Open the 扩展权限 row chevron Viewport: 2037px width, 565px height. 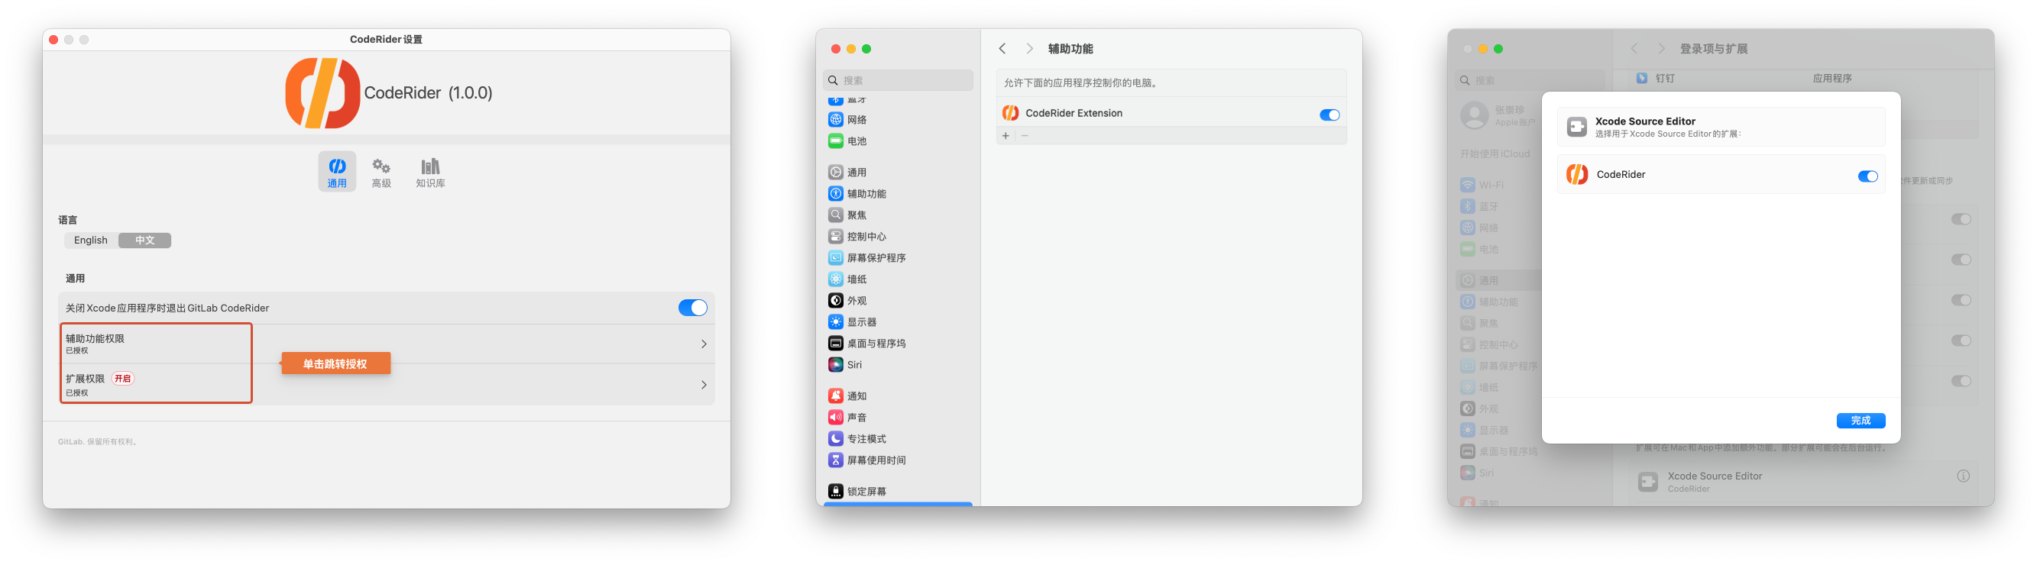(x=703, y=385)
